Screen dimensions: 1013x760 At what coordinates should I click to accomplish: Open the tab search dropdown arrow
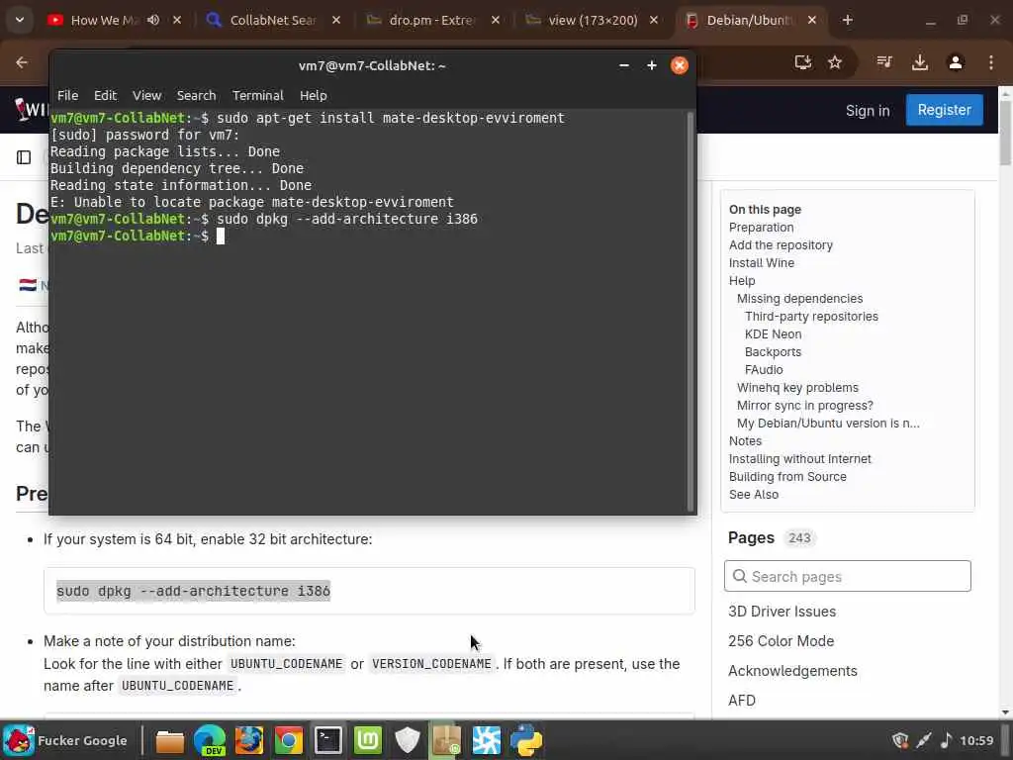click(x=20, y=20)
